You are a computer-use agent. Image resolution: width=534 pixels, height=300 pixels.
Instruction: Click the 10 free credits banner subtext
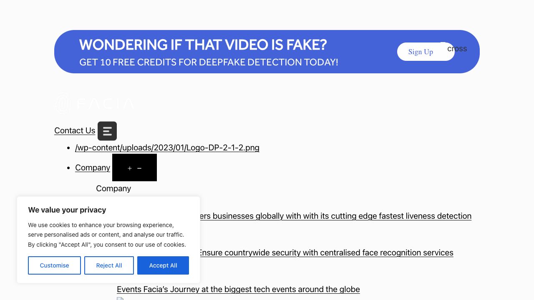pos(209,62)
